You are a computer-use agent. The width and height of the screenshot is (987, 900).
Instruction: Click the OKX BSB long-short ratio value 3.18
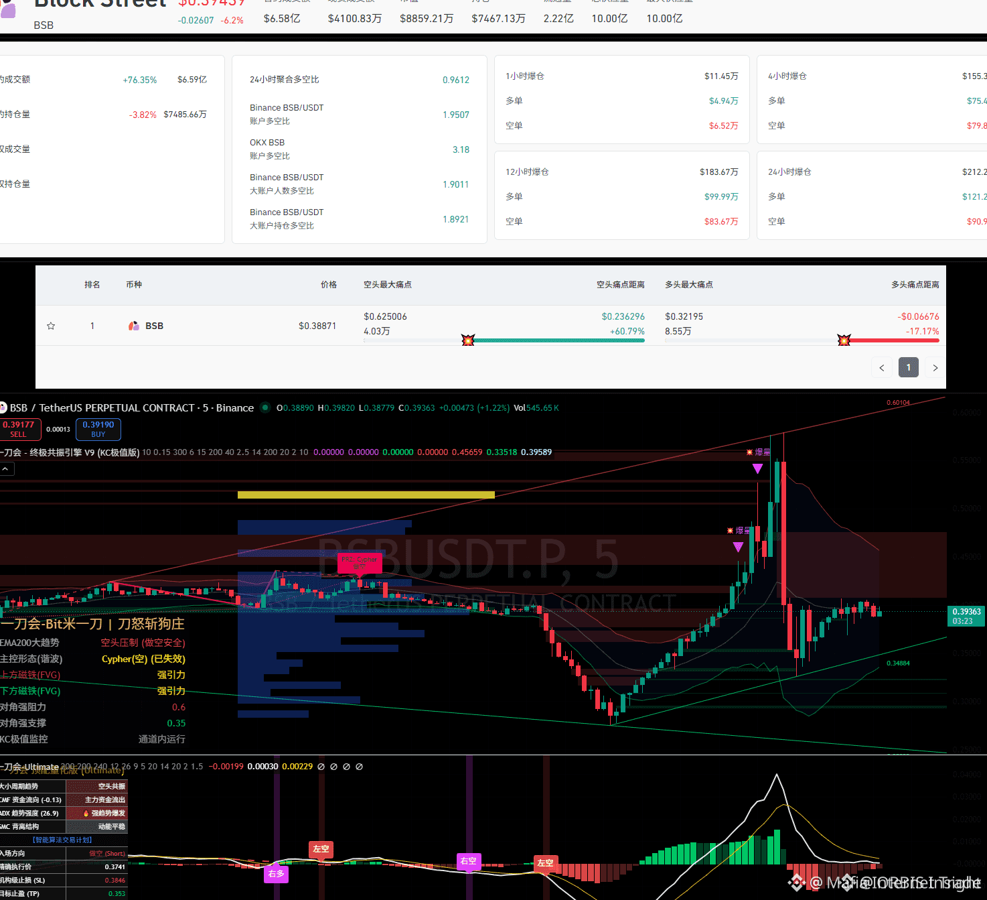pos(461,149)
